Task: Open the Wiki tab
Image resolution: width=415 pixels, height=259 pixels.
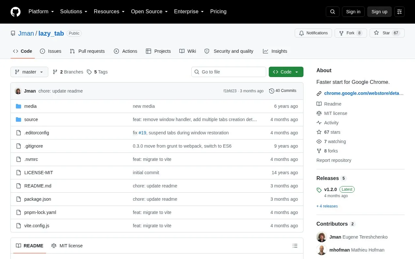Action: pos(188,51)
